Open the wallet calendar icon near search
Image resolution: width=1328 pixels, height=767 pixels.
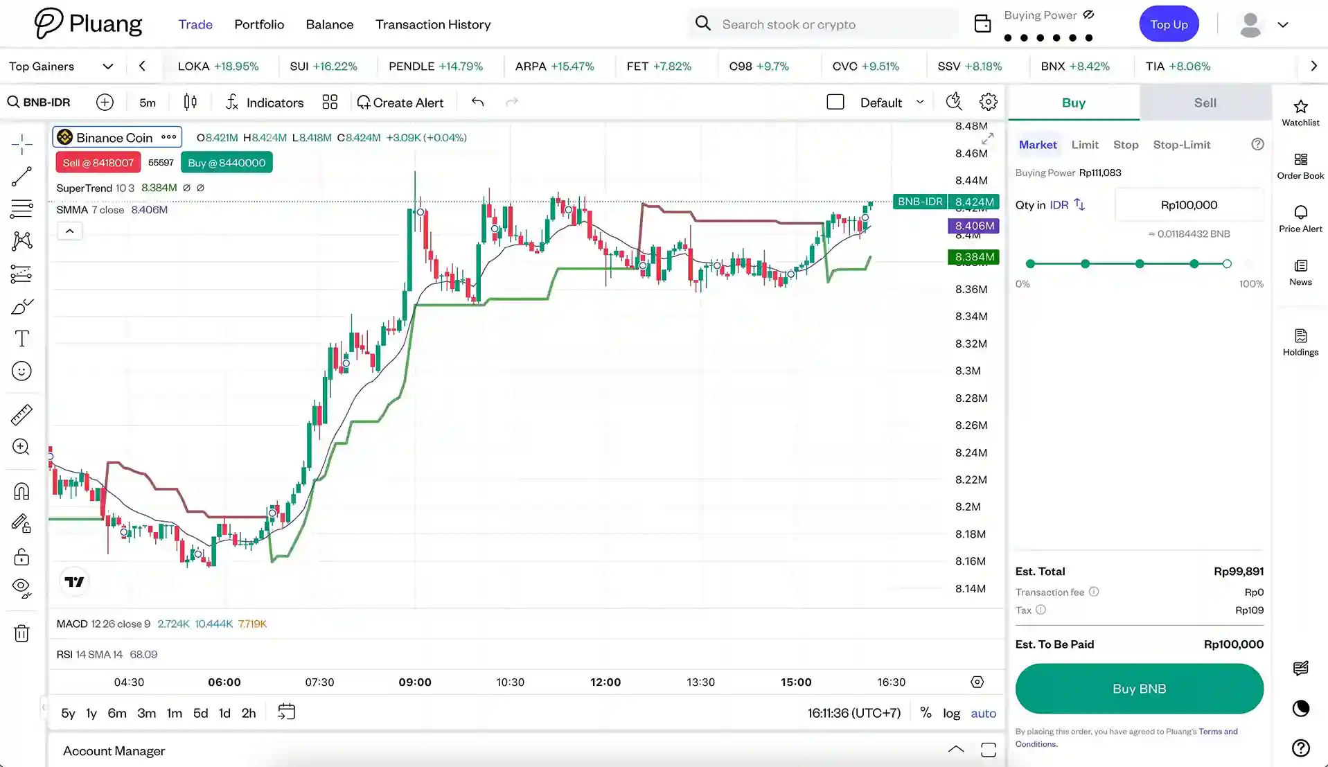click(982, 24)
